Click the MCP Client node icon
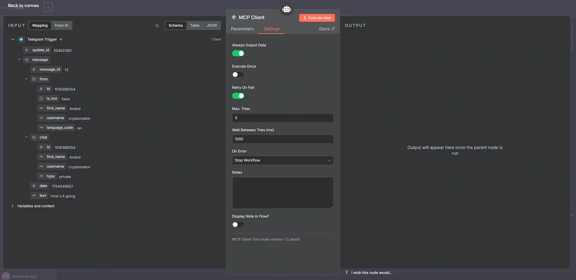 tap(234, 17)
